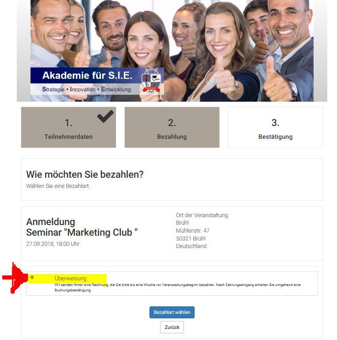This screenshot has width=337, height=340.
Task: Click the Akademie für S.I.E. banner title
Action: (87, 75)
